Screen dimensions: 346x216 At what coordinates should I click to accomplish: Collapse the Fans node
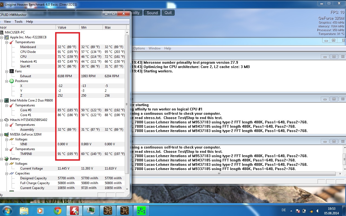(x=7, y=71)
